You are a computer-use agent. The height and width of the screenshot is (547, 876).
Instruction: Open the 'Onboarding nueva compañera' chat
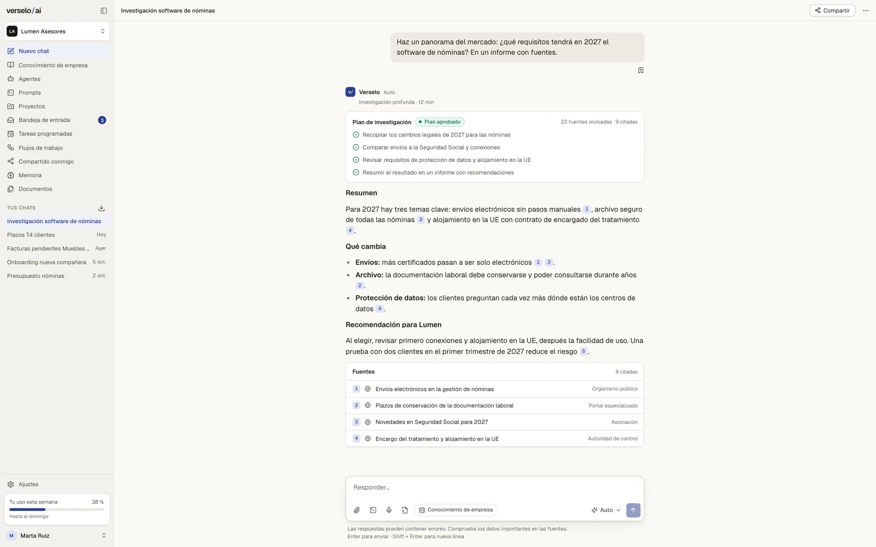pyautogui.click(x=57, y=262)
